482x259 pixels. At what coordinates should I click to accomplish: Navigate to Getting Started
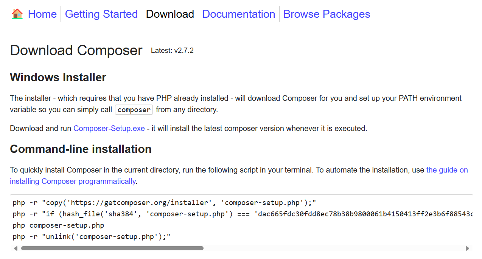(101, 14)
